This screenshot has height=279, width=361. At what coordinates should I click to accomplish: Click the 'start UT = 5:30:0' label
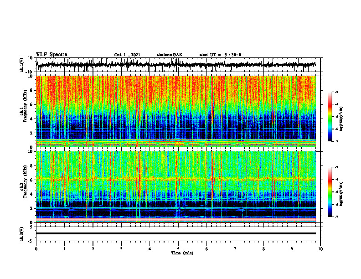point(220,55)
